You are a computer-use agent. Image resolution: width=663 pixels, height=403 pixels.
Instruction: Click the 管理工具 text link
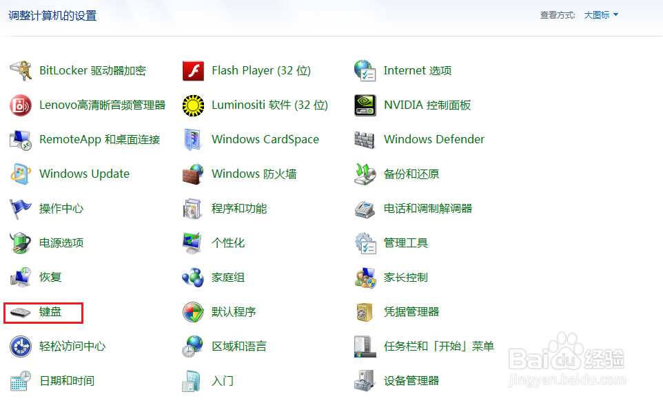(405, 243)
